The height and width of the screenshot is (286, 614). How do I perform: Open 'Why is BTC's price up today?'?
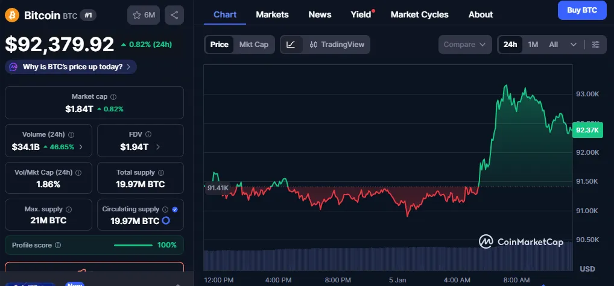coord(71,67)
